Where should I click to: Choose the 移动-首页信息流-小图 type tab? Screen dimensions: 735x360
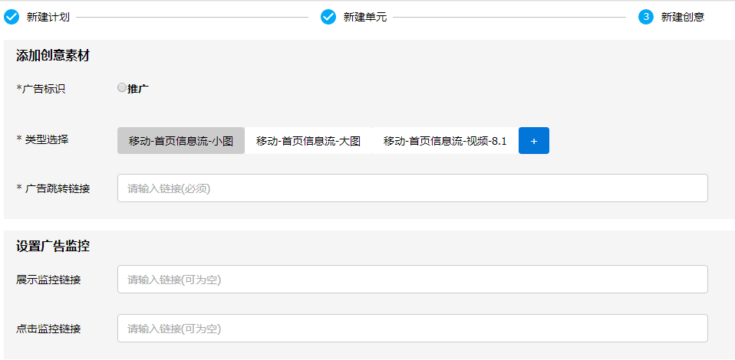pyautogui.click(x=181, y=141)
